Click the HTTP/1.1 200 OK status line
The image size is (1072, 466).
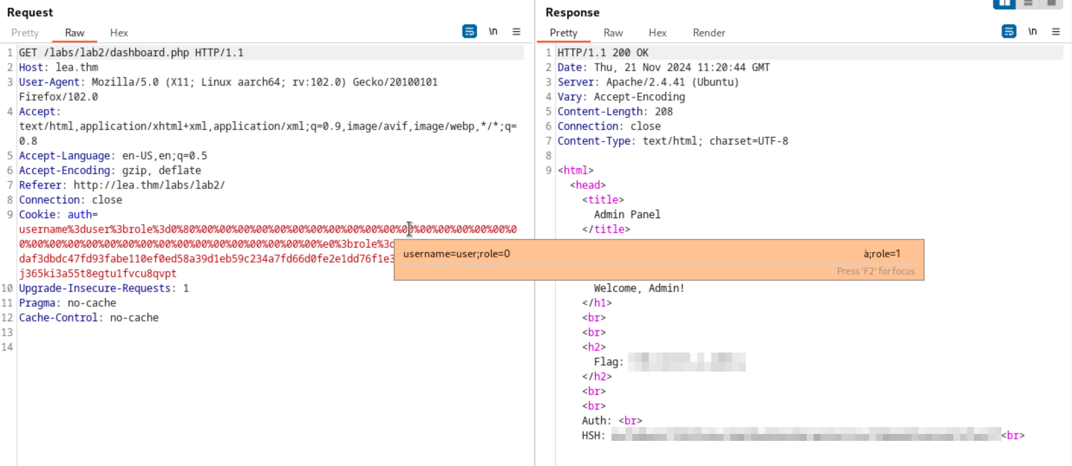tap(603, 53)
